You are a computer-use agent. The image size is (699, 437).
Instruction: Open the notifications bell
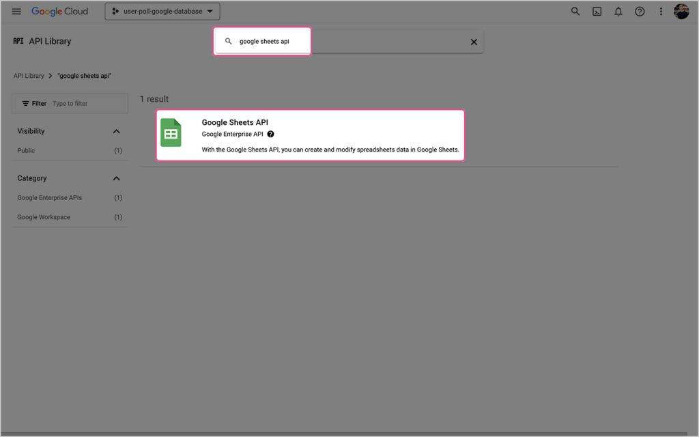click(x=618, y=12)
